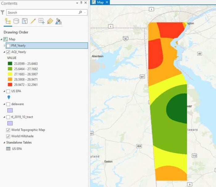The image size is (216, 187).
Task: Collapse the delaware layer symbology
Action: [x=4, y=104]
